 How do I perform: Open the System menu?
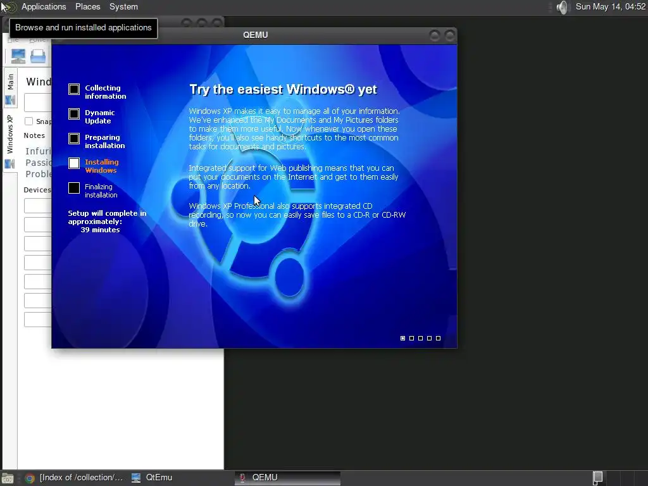[x=123, y=6]
